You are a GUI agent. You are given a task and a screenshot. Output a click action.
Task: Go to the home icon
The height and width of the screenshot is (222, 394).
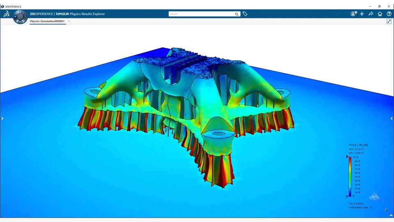[x=380, y=14]
